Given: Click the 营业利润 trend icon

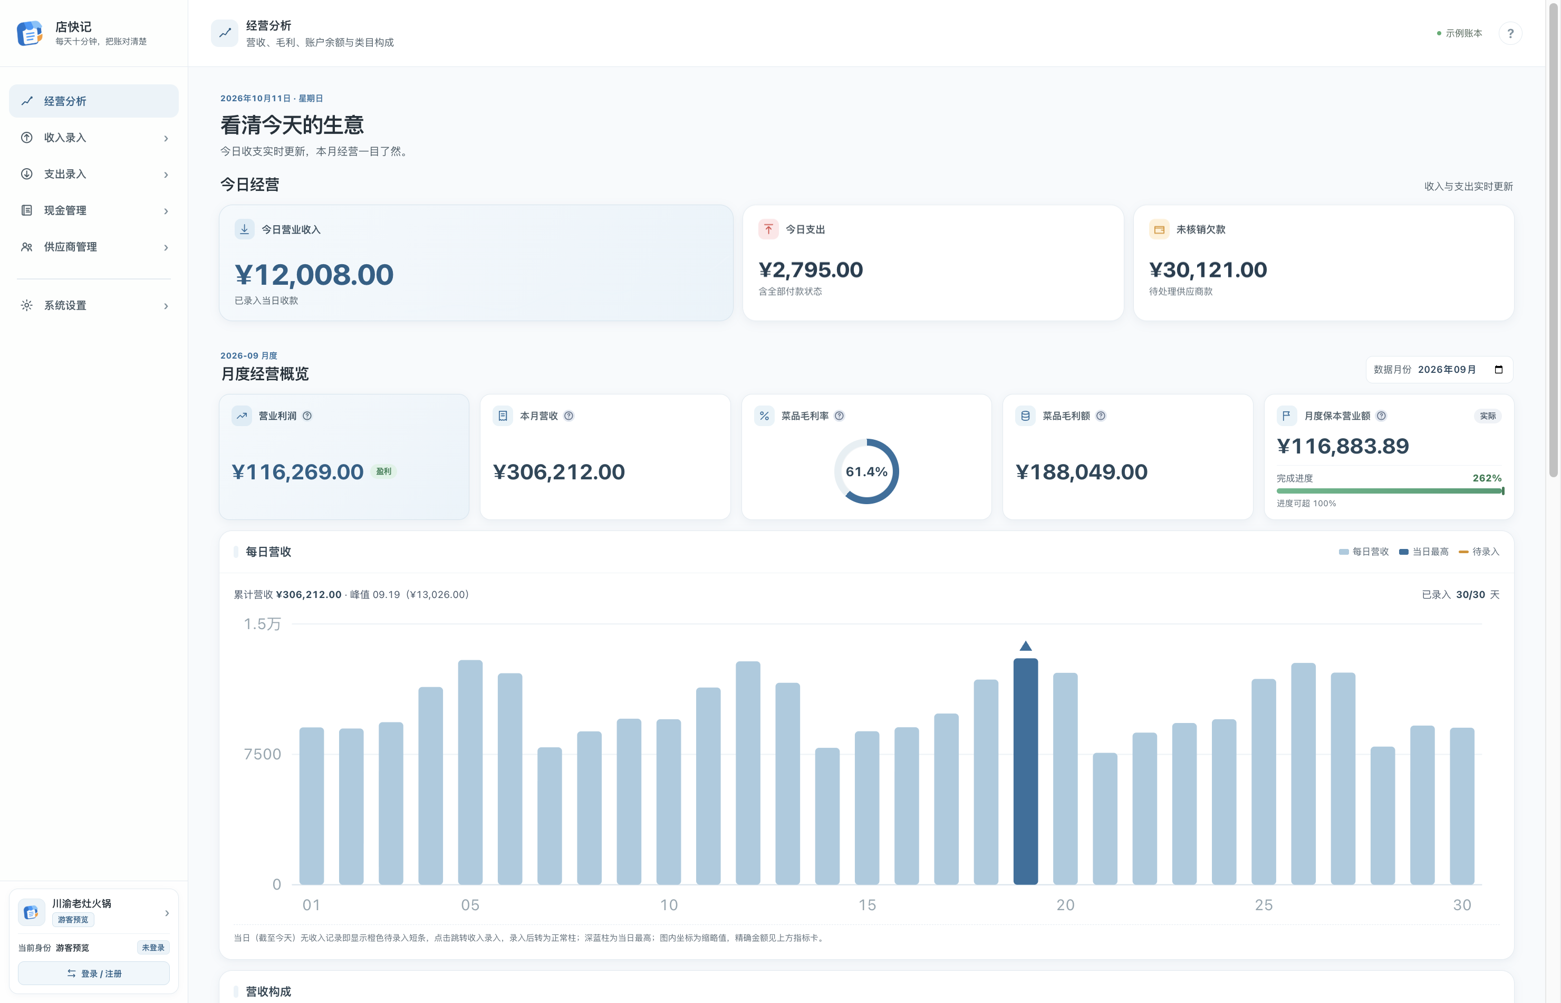Looking at the screenshot, I should coord(242,416).
